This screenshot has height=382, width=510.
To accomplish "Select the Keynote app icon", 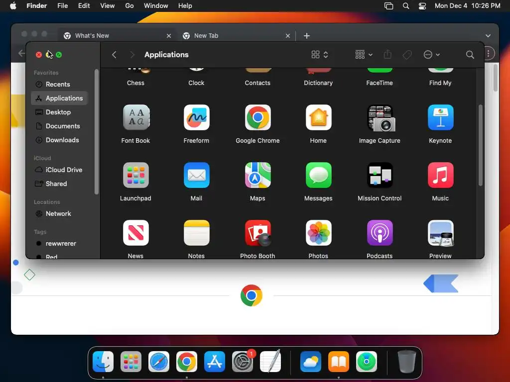I will (x=440, y=117).
